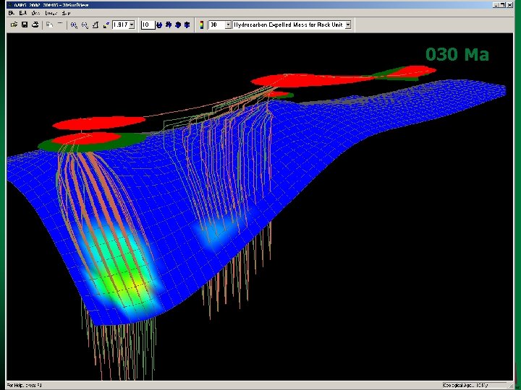This screenshot has height=390, width=521.
Task: Expand Hydrocarbon Expelled Mass property dropdown
Action: pyautogui.click(x=347, y=25)
